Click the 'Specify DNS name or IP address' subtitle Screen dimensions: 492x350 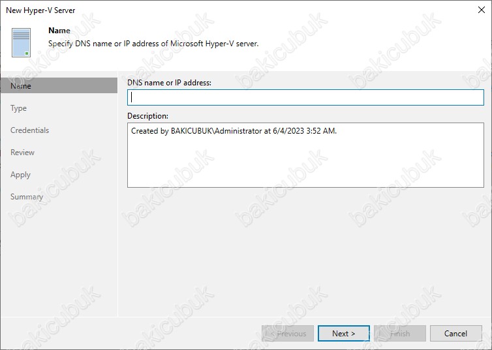point(153,44)
